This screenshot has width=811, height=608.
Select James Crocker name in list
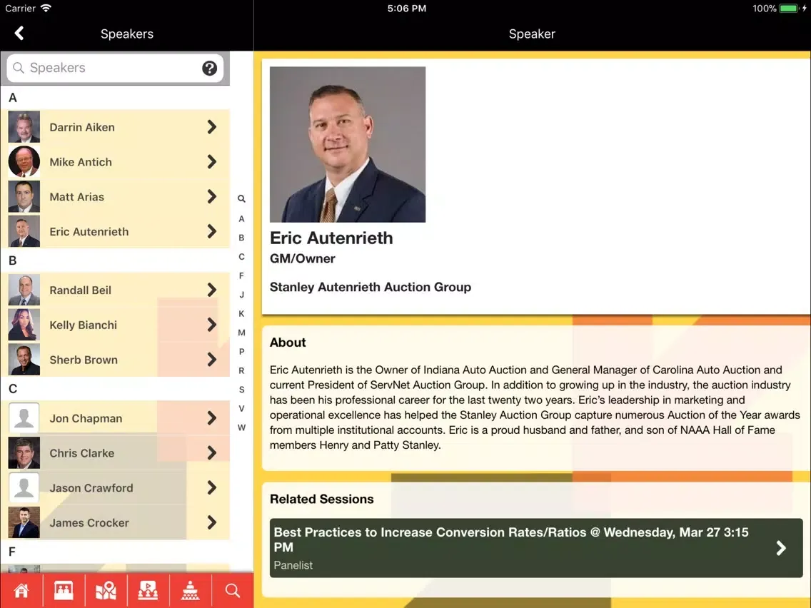(x=89, y=522)
